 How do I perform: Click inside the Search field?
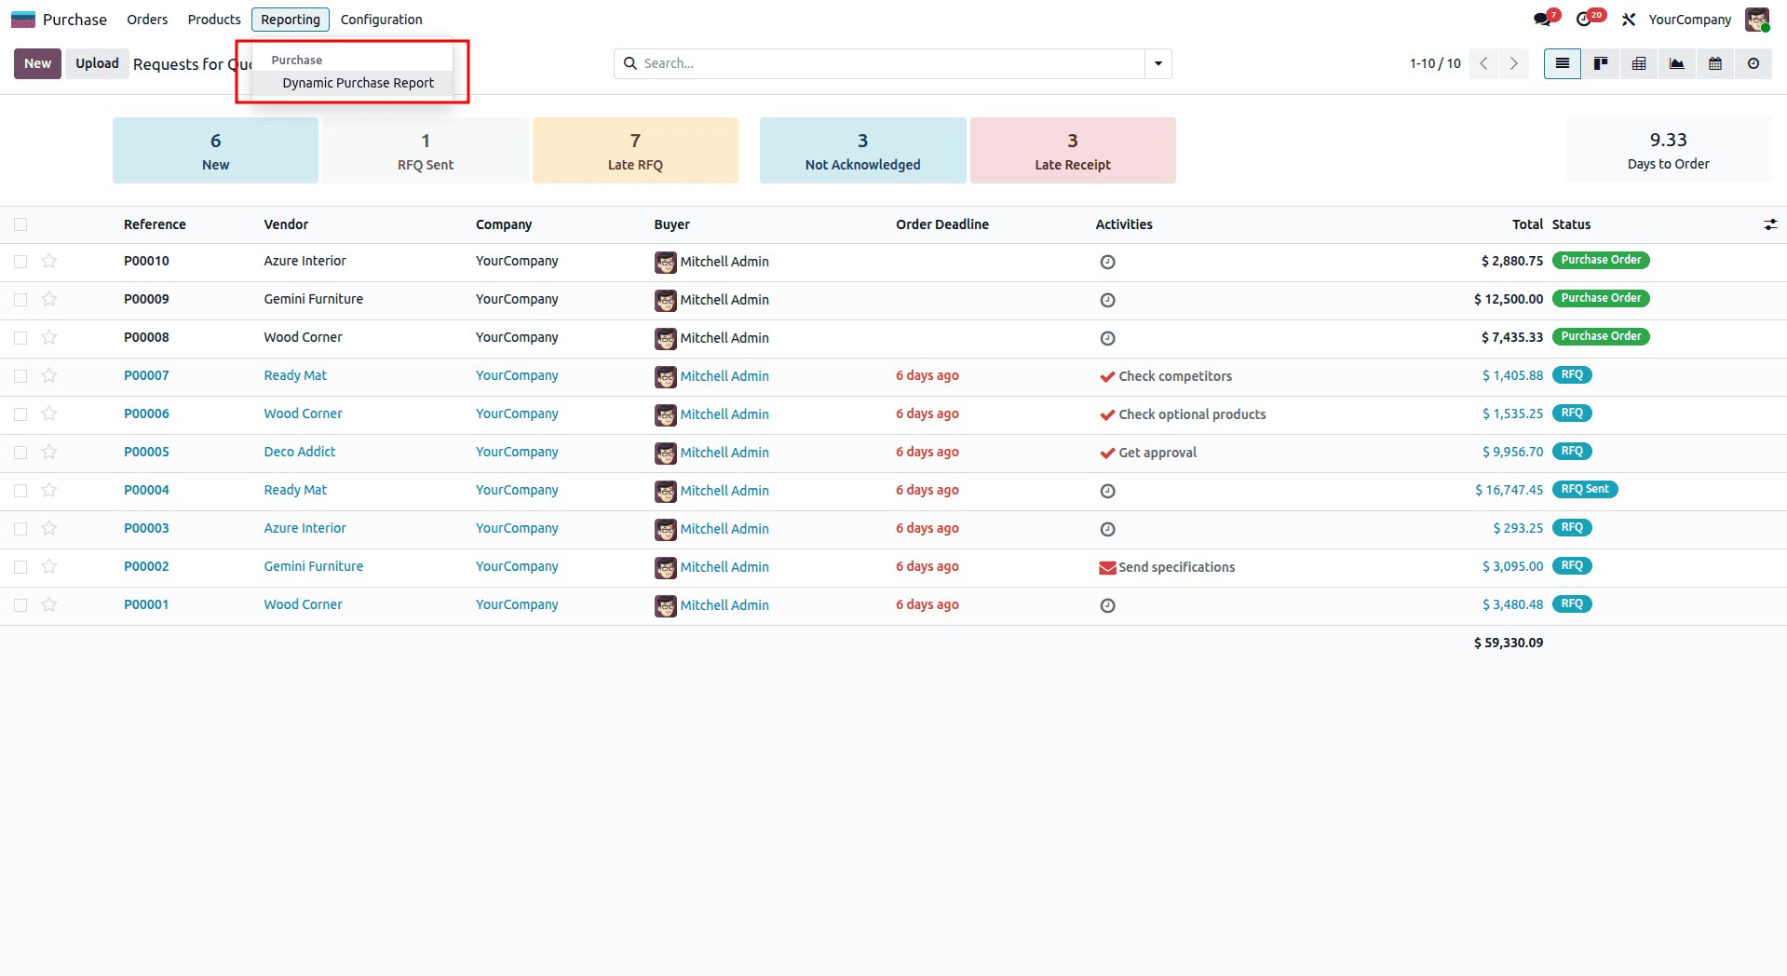click(885, 63)
